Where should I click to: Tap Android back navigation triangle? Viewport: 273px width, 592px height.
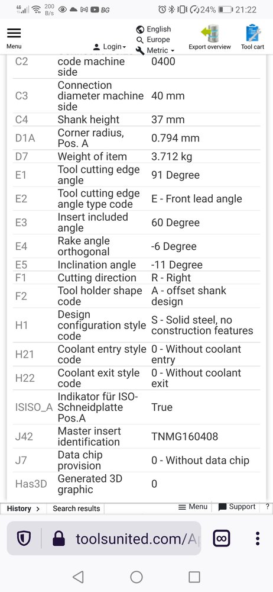(x=78, y=577)
